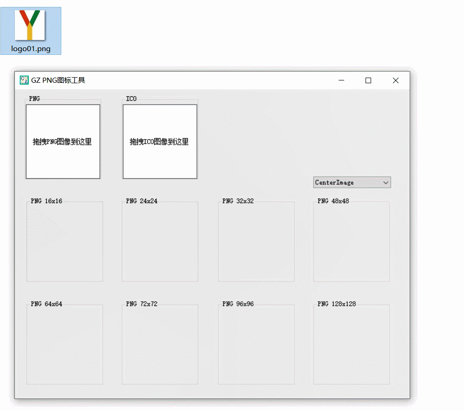Viewport: 464px width, 411px height.
Task: Click the PNG 16x16 preview box
Action: click(65, 241)
